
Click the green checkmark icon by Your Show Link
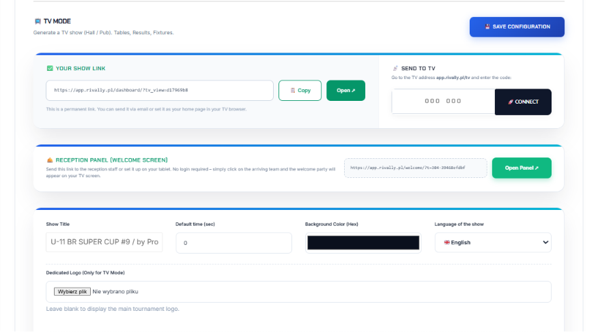tap(50, 69)
